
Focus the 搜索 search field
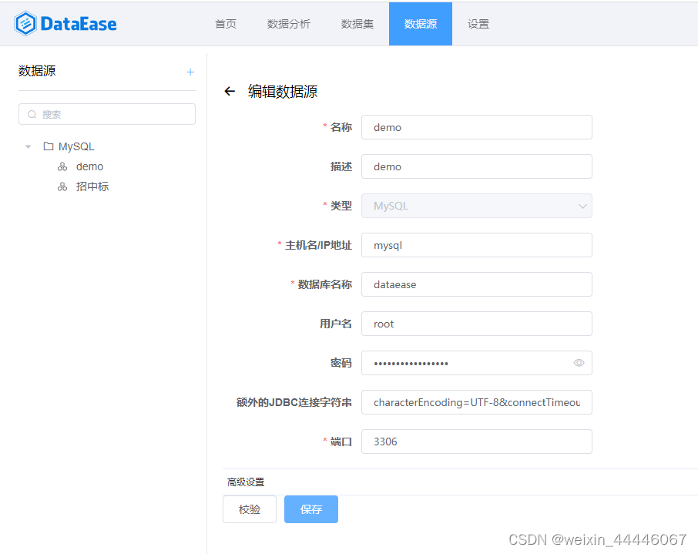pyautogui.click(x=107, y=114)
